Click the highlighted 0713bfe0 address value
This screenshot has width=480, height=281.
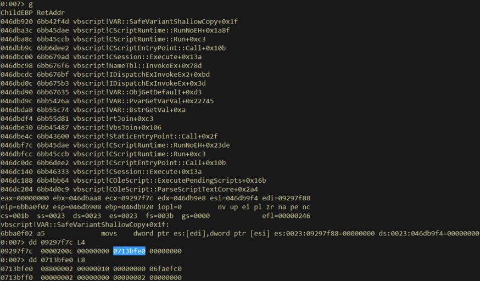click(129, 251)
